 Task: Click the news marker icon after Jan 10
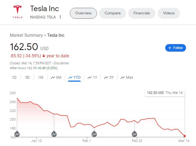(54, 134)
